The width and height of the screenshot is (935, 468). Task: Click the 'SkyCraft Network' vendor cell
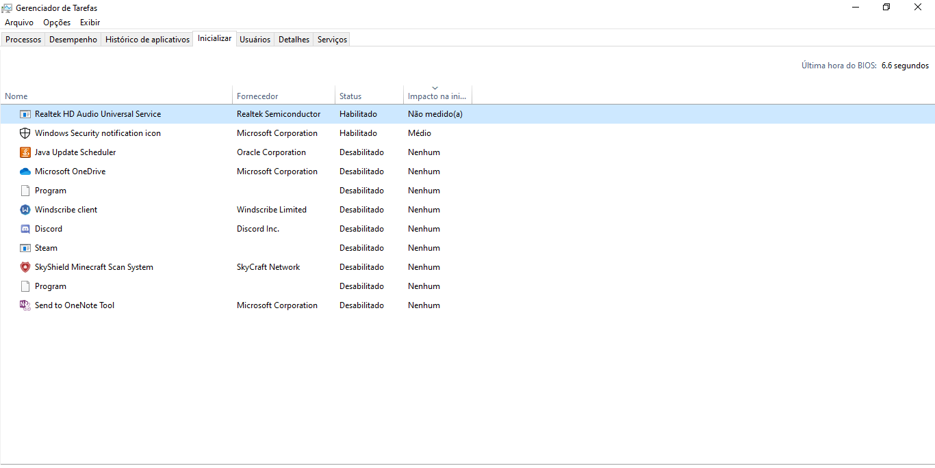click(268, 267)
